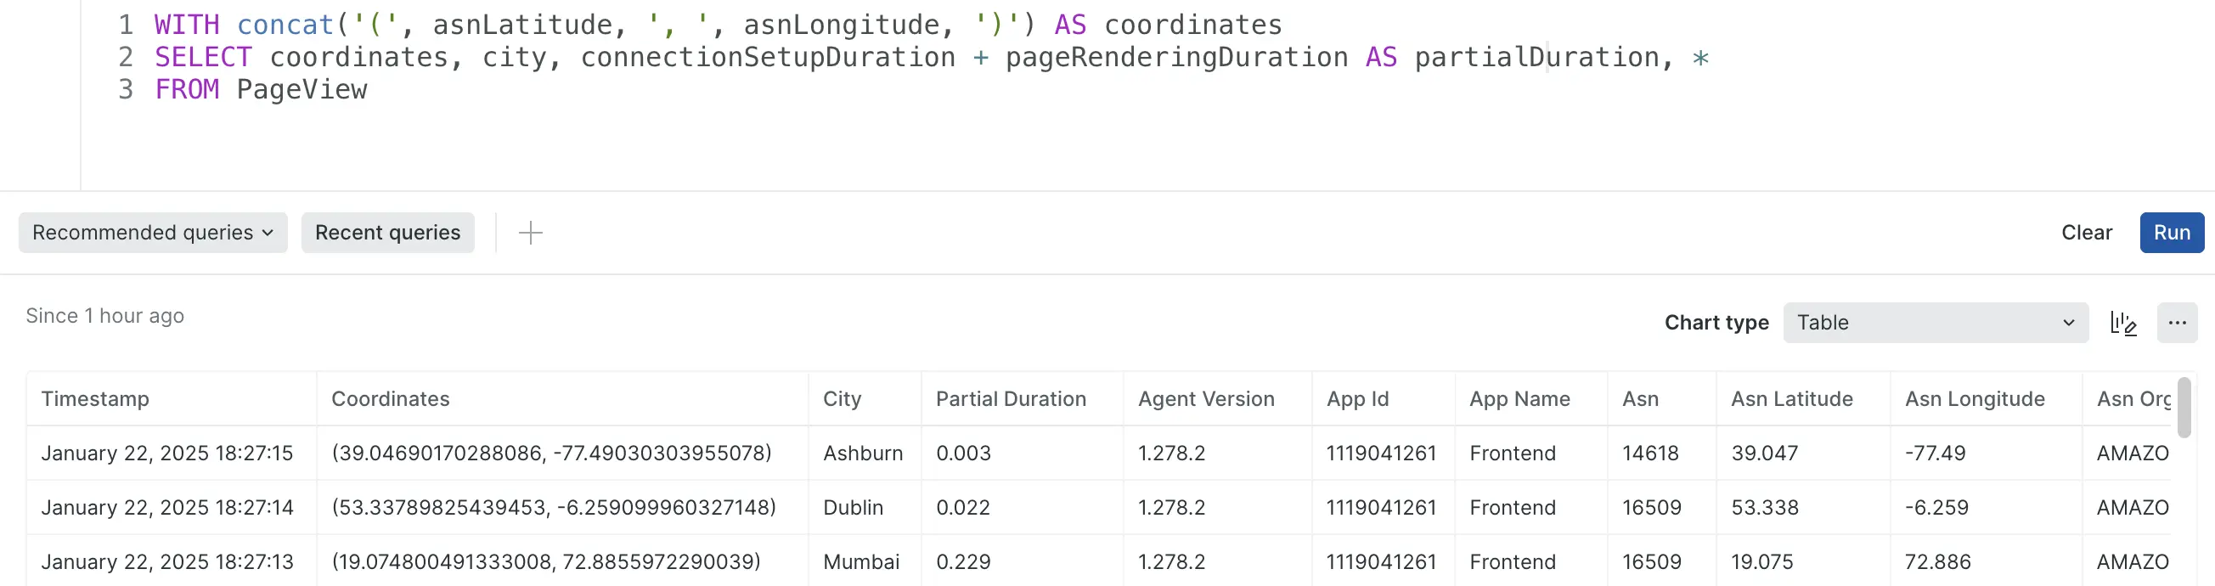
Task: Click the Since 1 hour ago label
Action: tap(105, 316)
